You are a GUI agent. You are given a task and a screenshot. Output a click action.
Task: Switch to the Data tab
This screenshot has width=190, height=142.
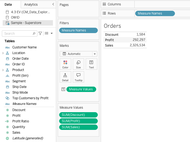pyautogui.click(x=8, y=5)
